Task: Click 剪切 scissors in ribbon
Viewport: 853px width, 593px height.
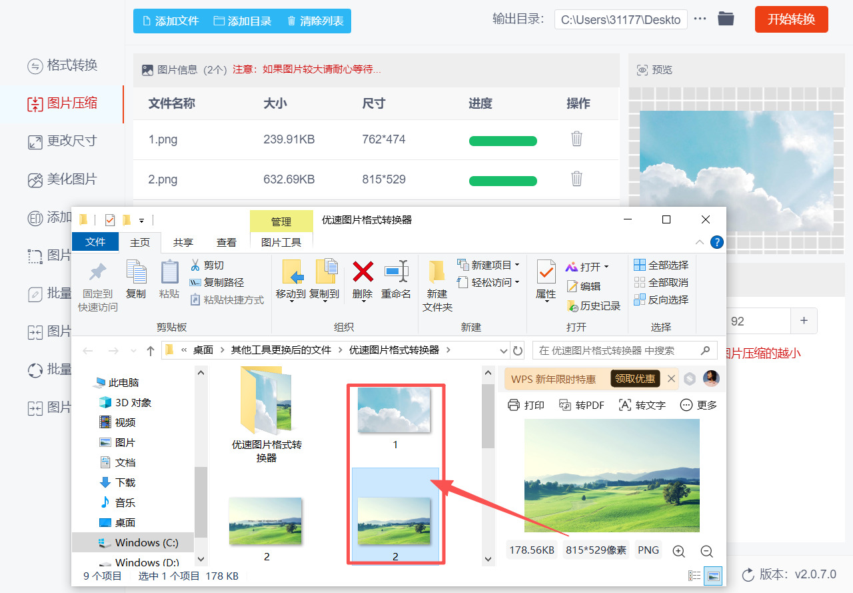Action: [x=207, y=265]
